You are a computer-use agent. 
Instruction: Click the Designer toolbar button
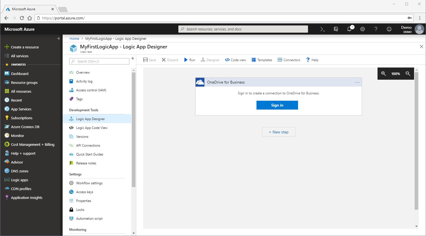[210, 60]
